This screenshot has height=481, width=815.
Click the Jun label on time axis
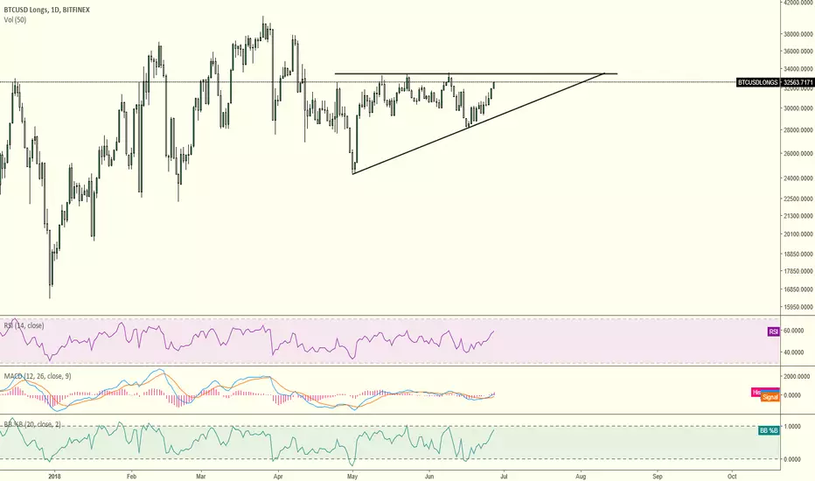click(x=429, y=477)
